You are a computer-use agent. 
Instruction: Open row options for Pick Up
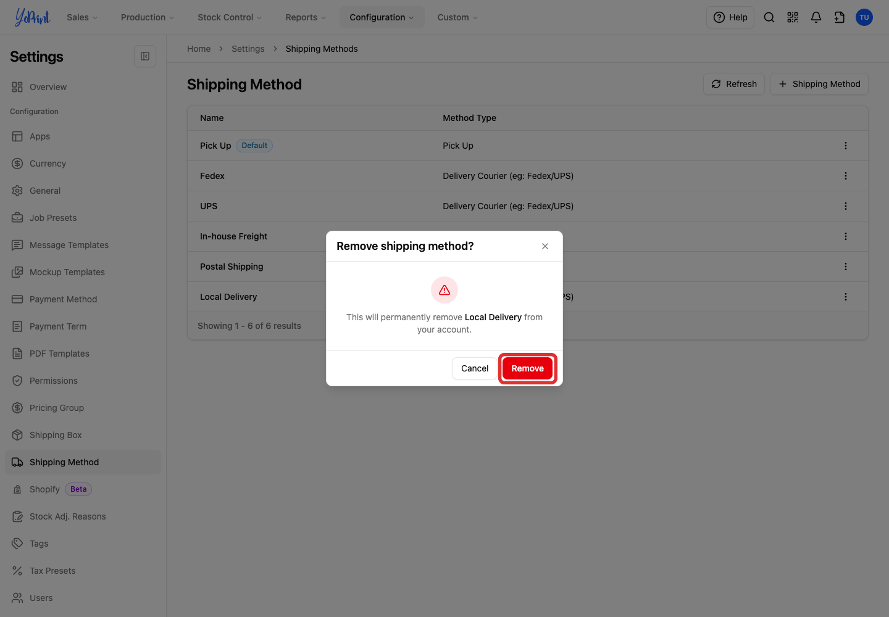click(x=846, y=146)
